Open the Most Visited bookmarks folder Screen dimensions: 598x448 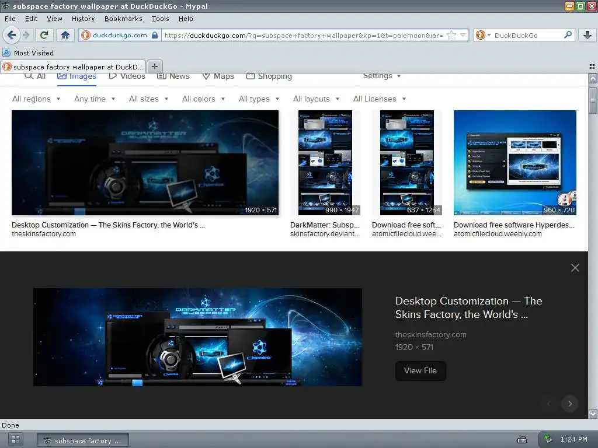28,53
